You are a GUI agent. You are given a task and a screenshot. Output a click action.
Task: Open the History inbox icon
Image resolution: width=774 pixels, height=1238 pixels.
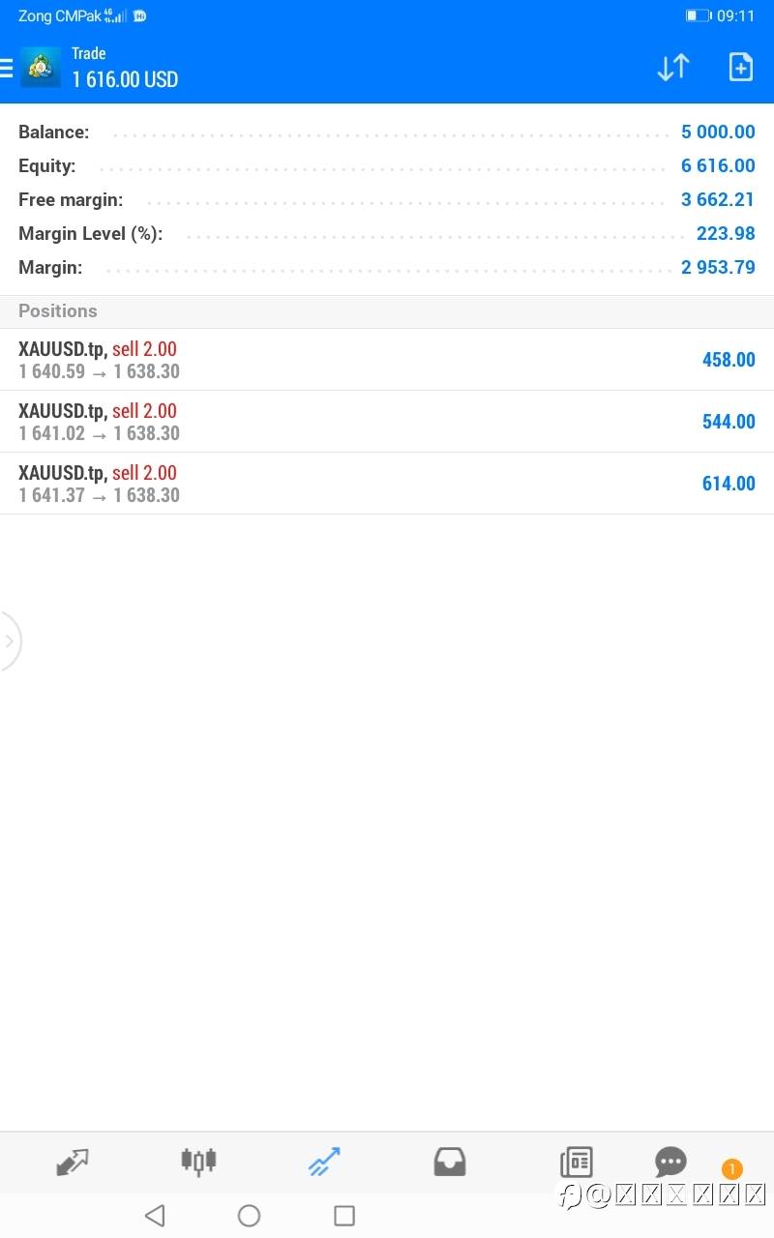450,1162
